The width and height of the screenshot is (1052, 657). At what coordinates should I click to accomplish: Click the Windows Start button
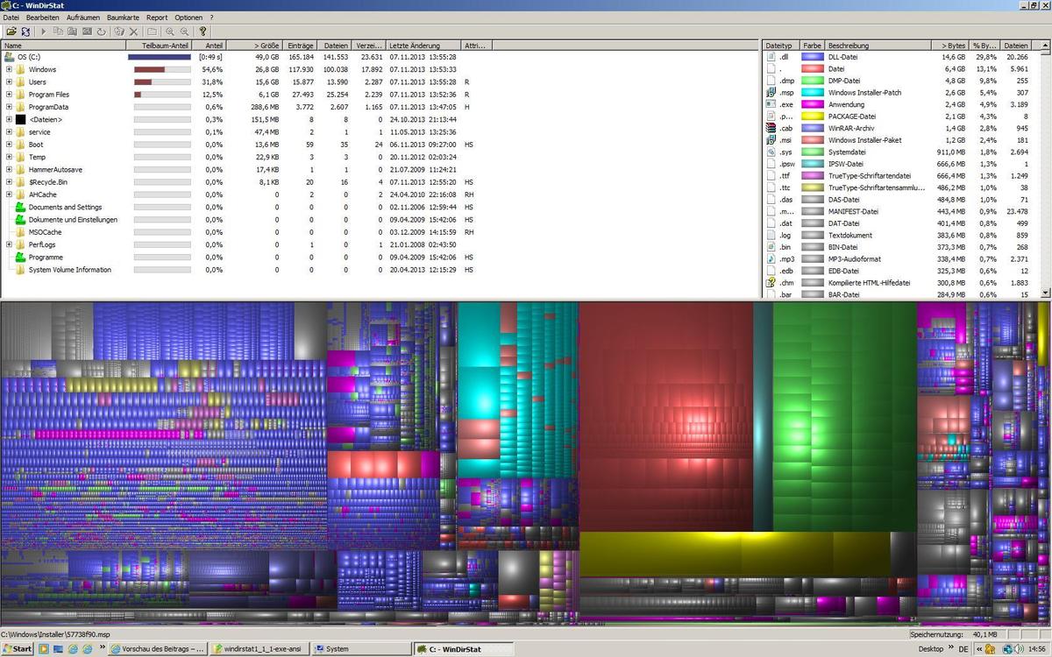click(x=18, y=649)
